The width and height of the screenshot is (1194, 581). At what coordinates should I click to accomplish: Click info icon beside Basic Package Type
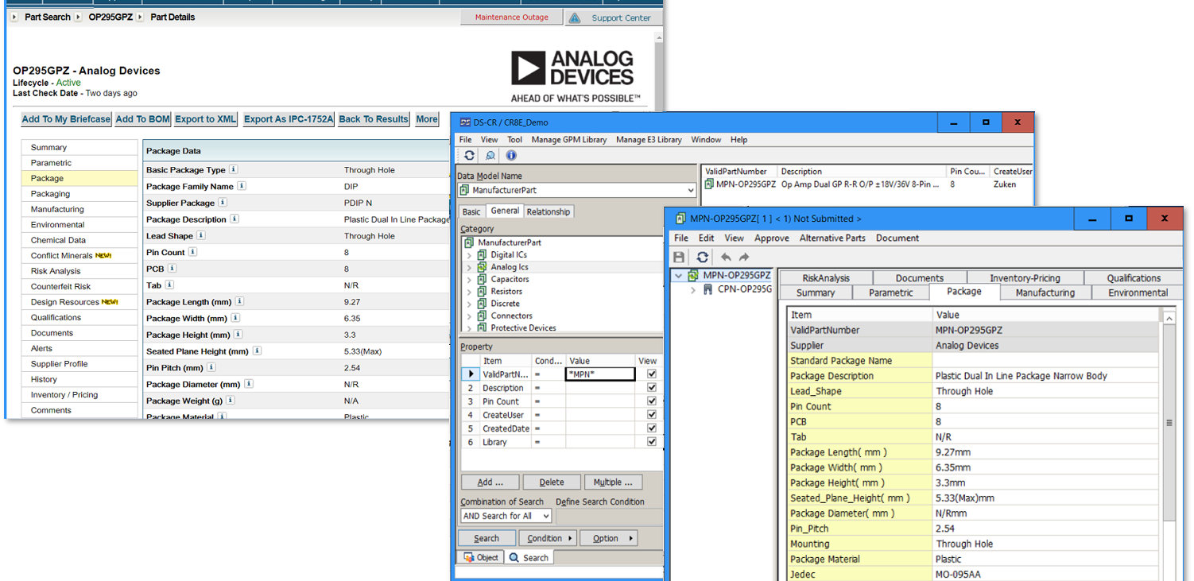click(x=233, y=169)
